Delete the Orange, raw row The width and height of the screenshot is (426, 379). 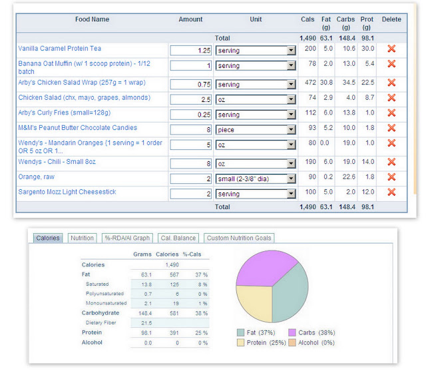tap(391, 177)
